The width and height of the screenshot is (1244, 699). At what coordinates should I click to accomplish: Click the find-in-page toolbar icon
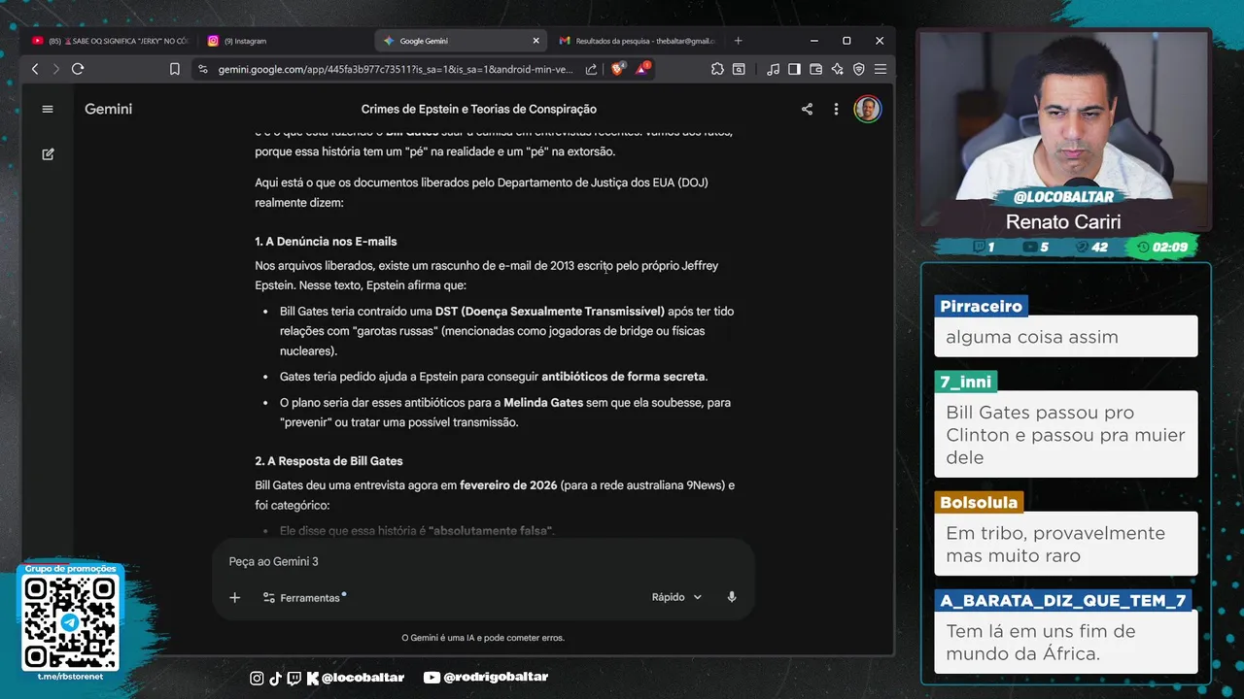click(739, 69)
